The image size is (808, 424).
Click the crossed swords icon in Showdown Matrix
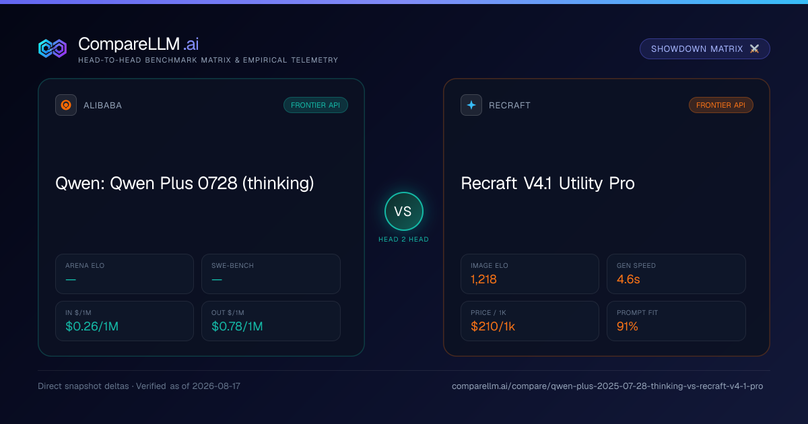754,49
